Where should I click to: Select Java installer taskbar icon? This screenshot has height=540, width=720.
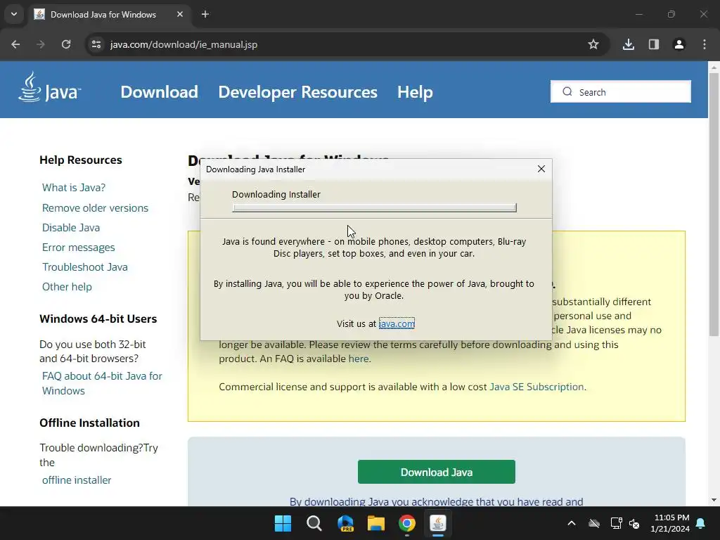pyautogui.click(x=438, y=523)
